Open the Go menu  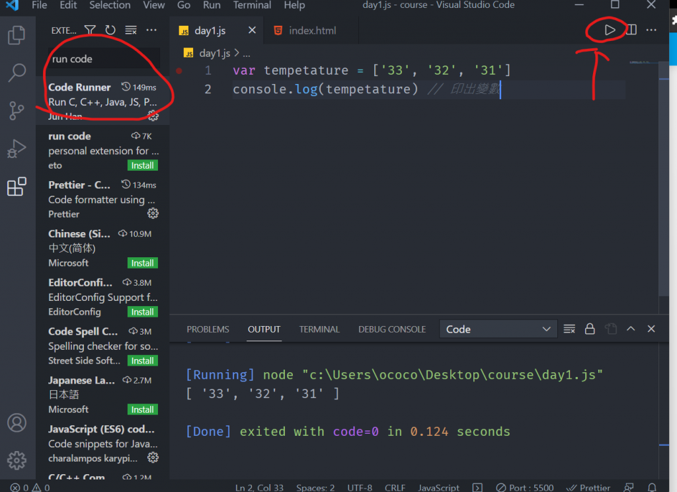[184, 5]
